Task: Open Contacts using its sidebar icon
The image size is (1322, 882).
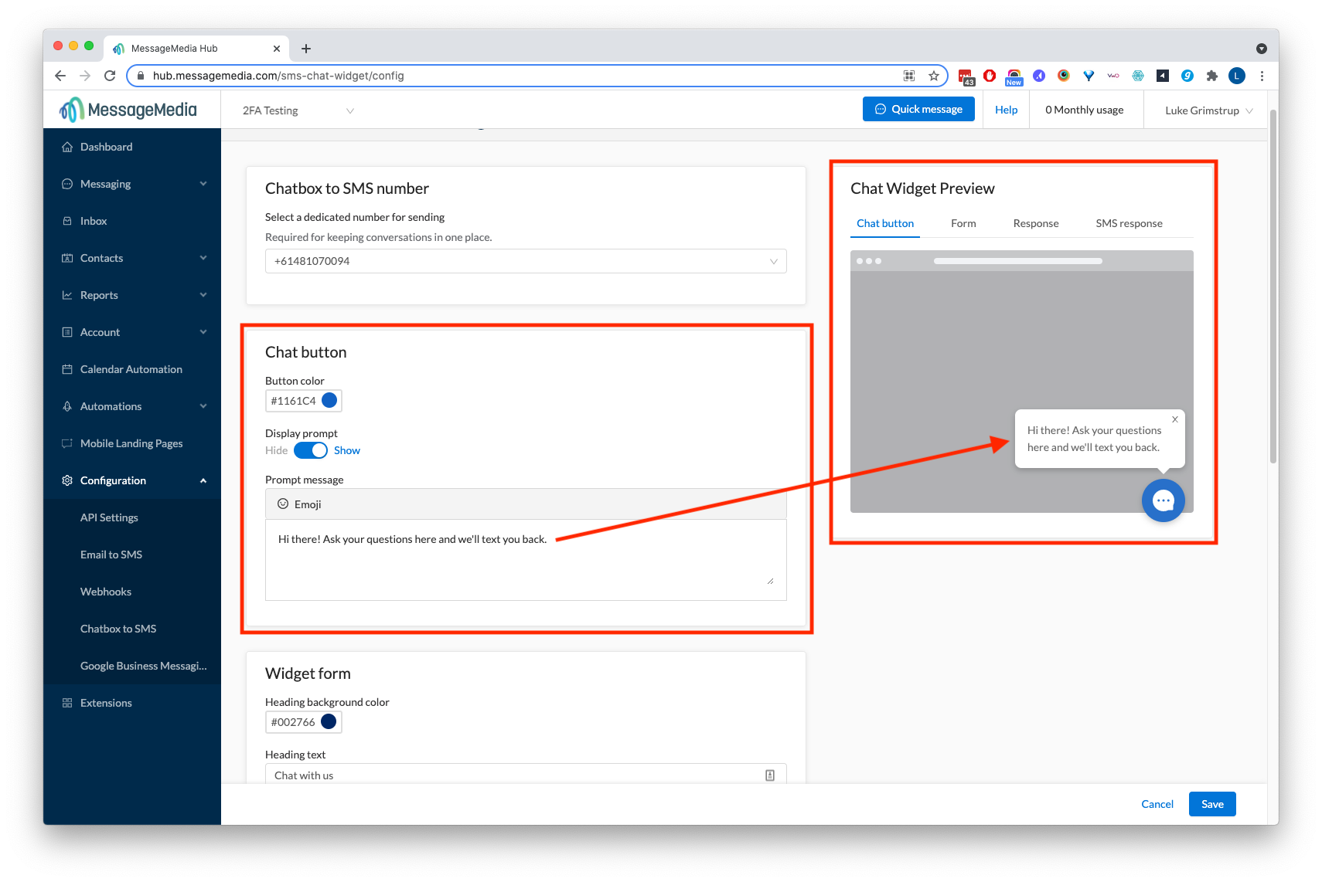Action: click(x=68, y=257)
